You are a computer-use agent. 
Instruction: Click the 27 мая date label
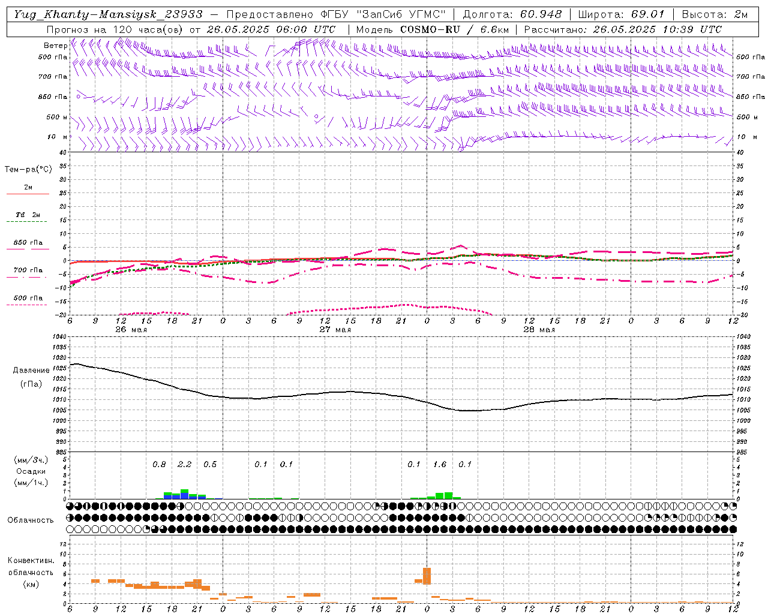[335, 330]
